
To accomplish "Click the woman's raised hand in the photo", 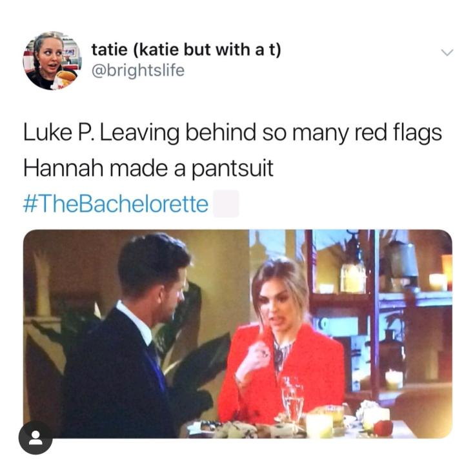I will pos(257,356).
